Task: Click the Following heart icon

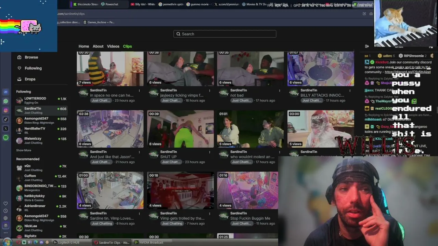Action: [19, 68]
